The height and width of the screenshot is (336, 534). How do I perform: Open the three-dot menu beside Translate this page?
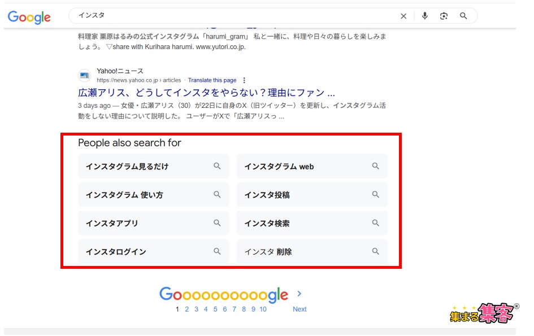244,80
